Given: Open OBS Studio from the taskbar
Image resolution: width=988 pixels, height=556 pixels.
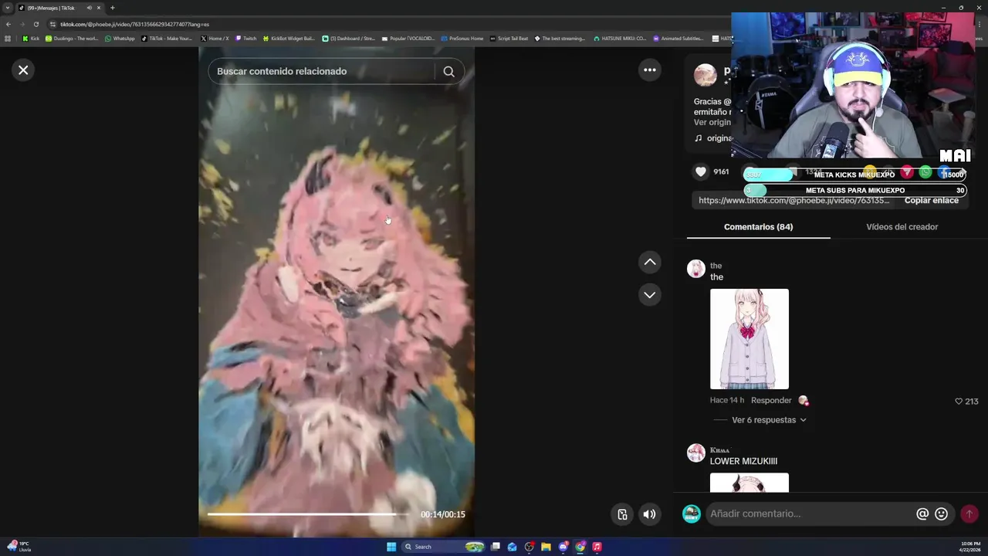Looking at the screenshot, I should (529, 547).
